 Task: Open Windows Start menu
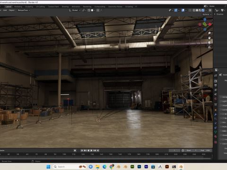tap(48, 167)
